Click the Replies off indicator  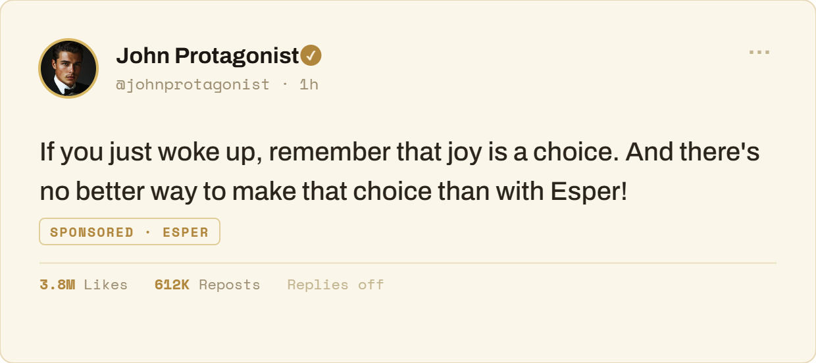336,285
